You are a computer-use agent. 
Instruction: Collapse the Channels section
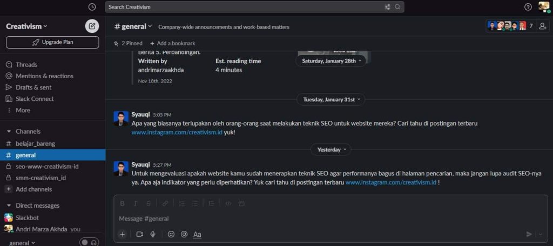9,132
